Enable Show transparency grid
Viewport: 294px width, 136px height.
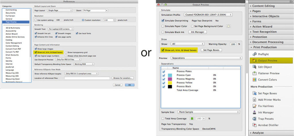pos(66,52)
